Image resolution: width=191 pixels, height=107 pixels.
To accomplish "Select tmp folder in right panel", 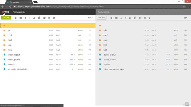I will [143, 45].
